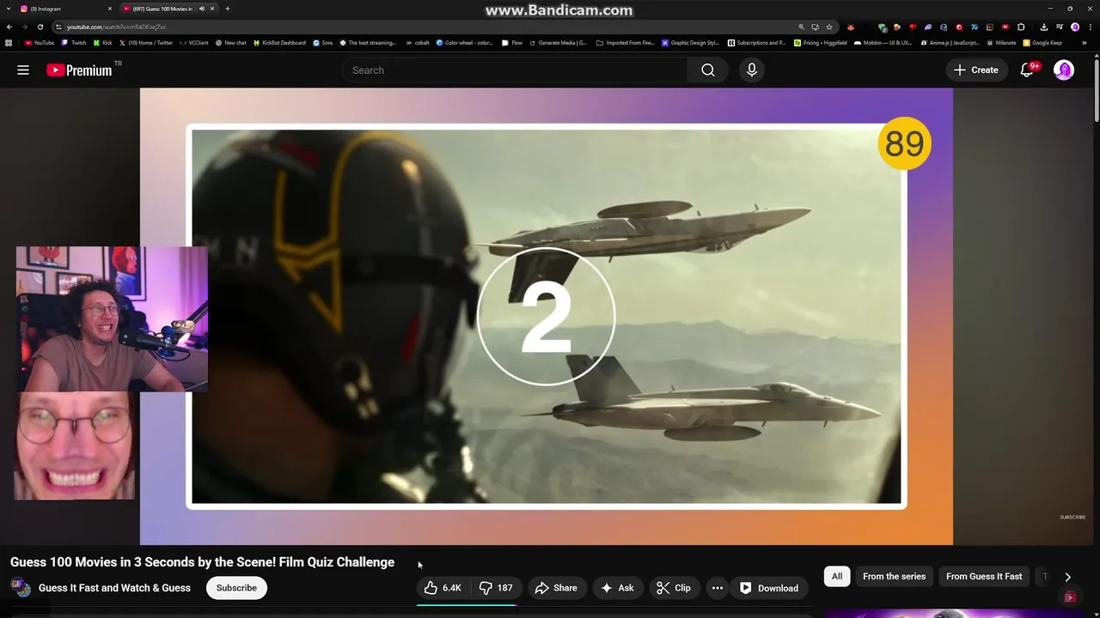
Task: Open the New chat bookmark
Action: [x=231, y=43]
